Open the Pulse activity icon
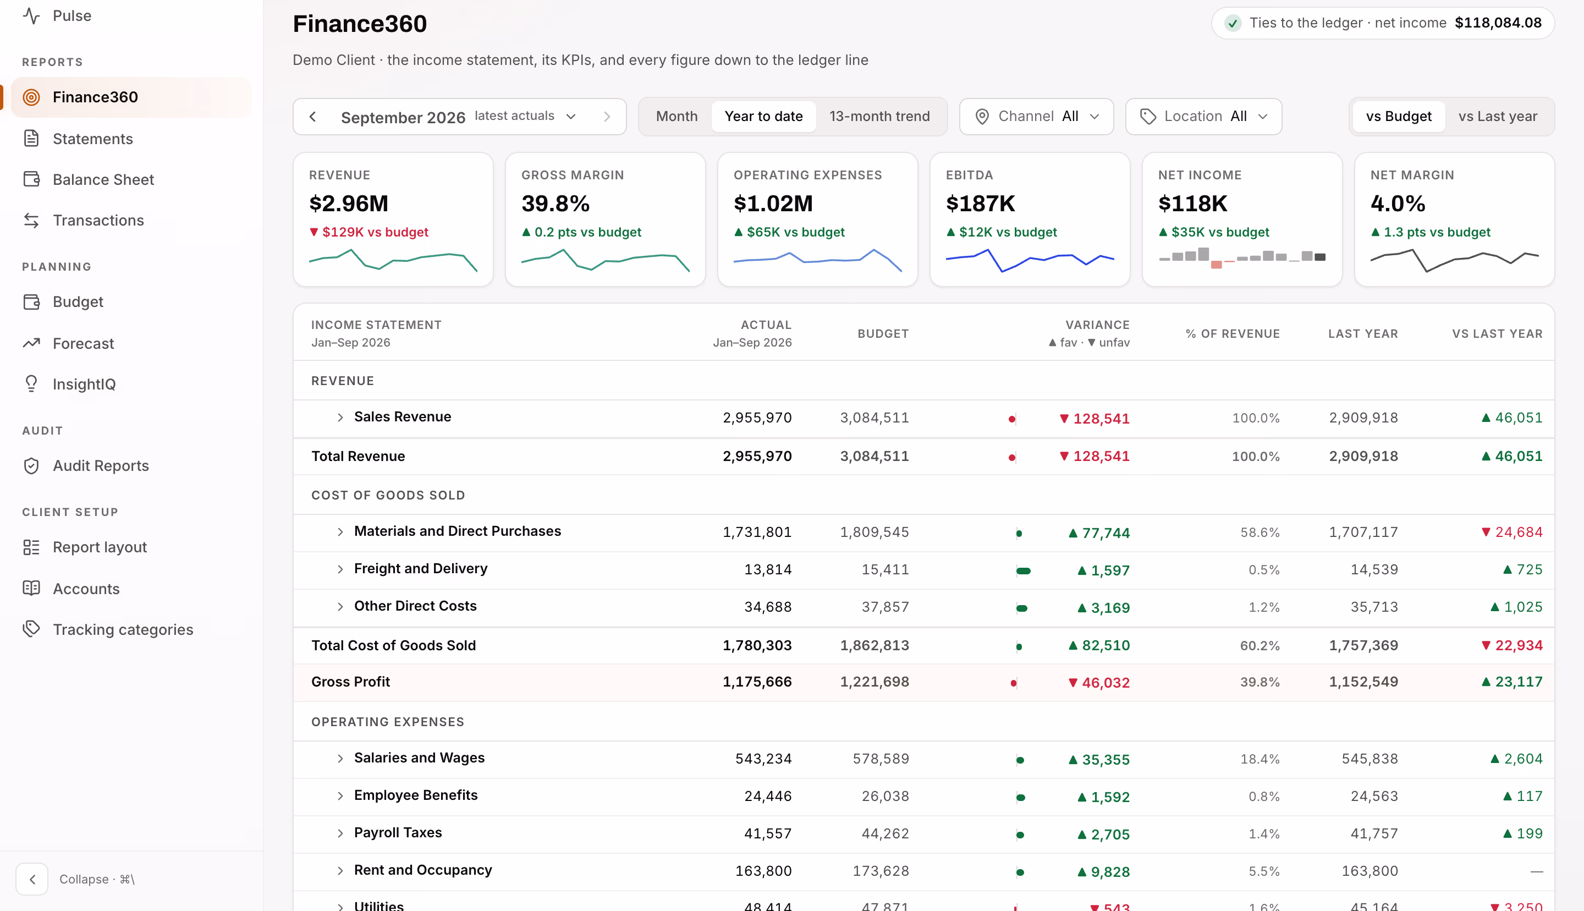 pos(31,15)
